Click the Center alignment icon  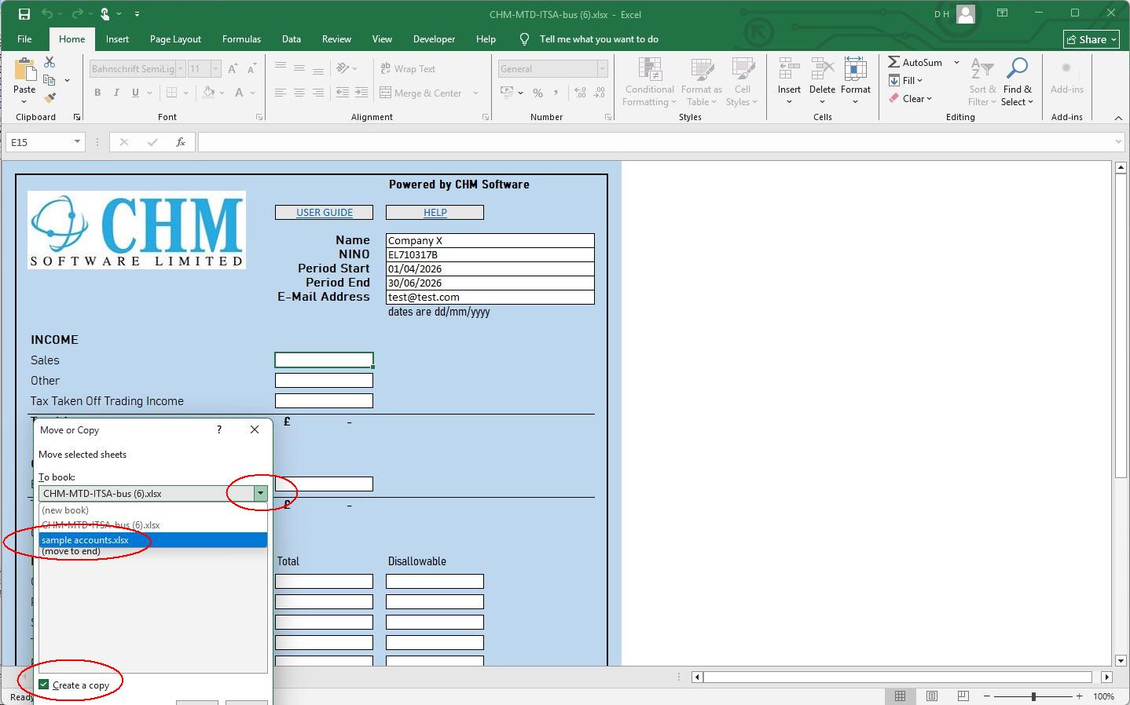pos(299,93)
